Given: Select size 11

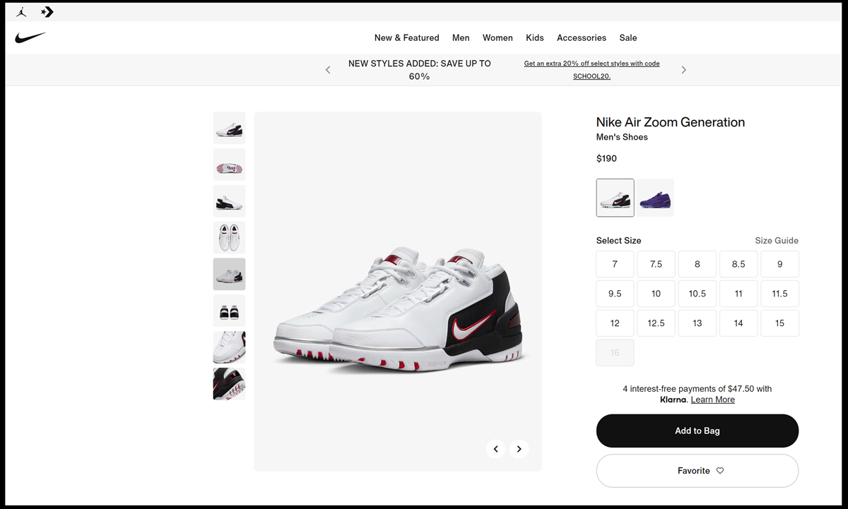Looking at the screenshot, I should click(x=738, y=294).
